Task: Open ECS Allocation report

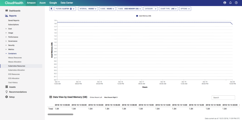Action: (x=14, y=78)
